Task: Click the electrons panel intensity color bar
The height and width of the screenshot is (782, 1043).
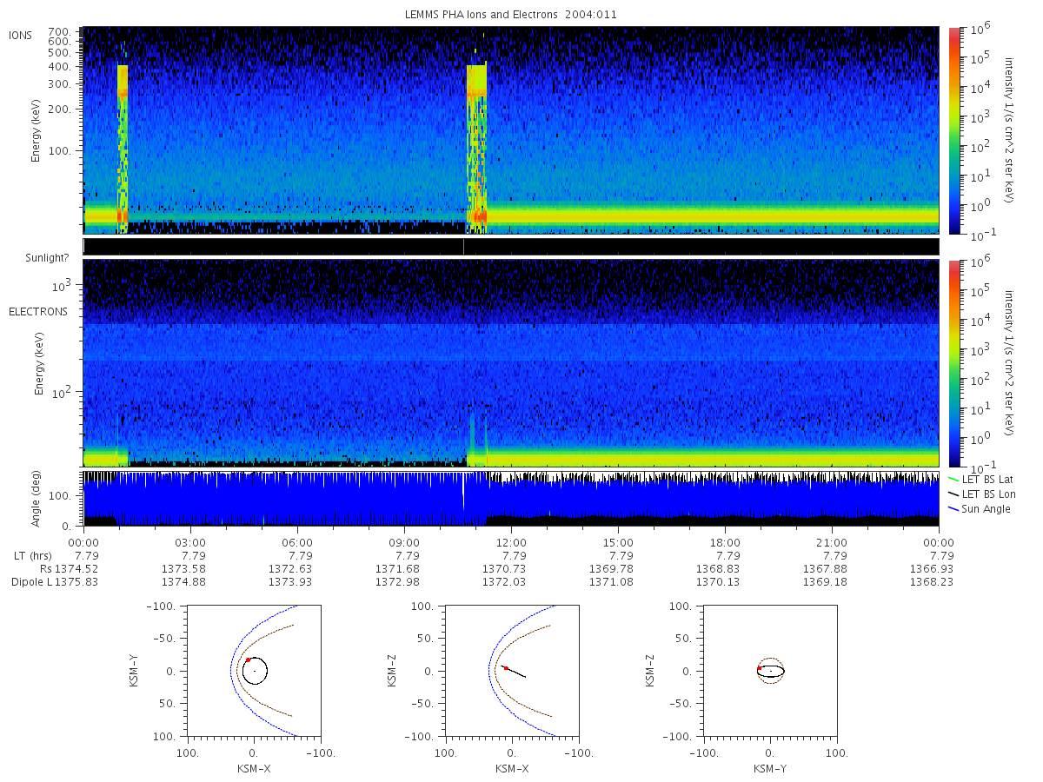Action: (953, 363)
